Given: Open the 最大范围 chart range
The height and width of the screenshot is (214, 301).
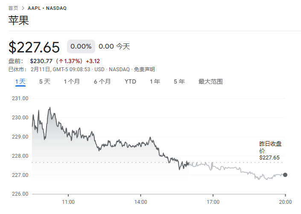Looking at the screenshot, I should tap(210, 81).
